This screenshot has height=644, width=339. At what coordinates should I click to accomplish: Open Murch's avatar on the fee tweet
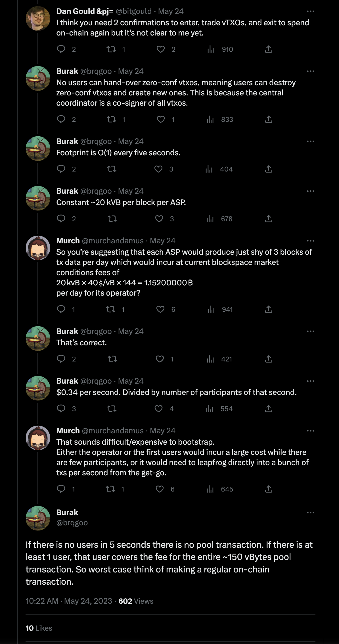coord(38,248)
